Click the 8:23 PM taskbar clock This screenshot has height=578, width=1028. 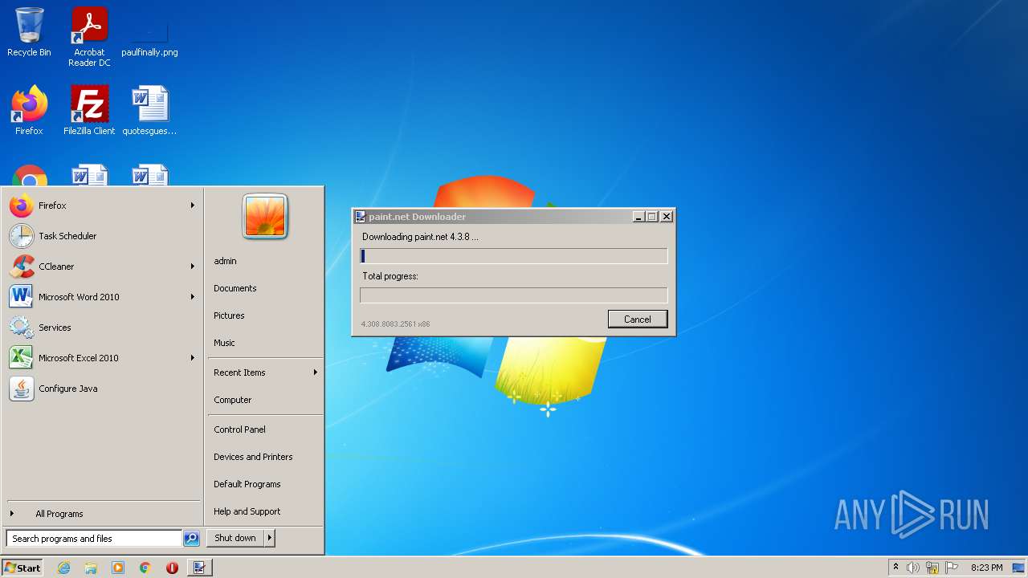986,568
